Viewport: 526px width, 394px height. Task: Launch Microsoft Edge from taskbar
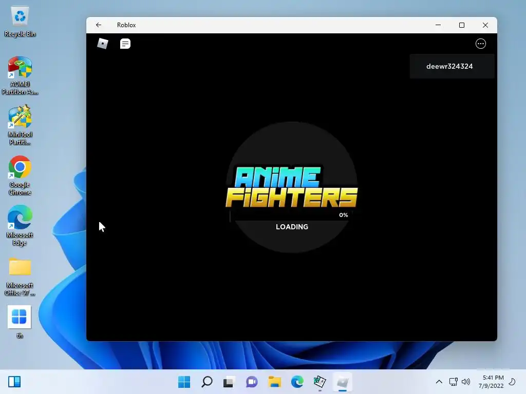[297, 382]
